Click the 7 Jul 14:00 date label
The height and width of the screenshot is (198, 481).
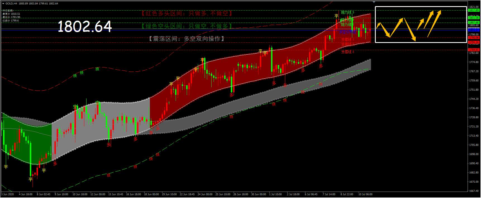329,194
